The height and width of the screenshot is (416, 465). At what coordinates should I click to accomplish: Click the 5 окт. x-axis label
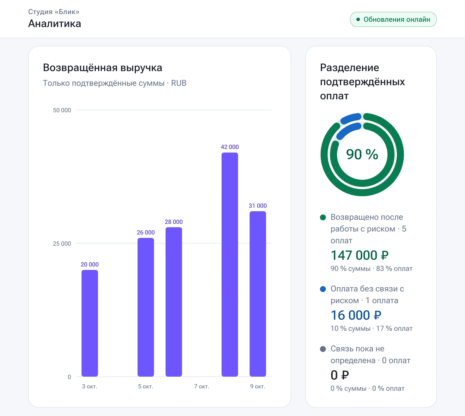pos(146,386)
